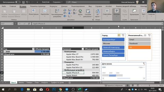164x92 pixels.
Task: Click the Save icon in title bar
Action: pos(23,2)
